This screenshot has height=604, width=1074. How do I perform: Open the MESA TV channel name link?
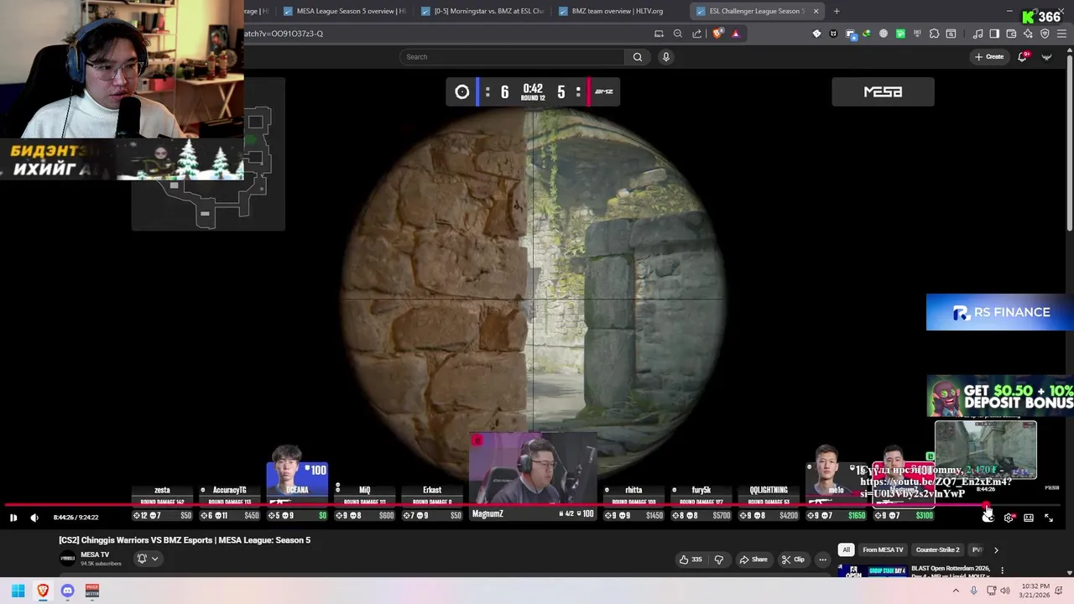pos(95,555)
